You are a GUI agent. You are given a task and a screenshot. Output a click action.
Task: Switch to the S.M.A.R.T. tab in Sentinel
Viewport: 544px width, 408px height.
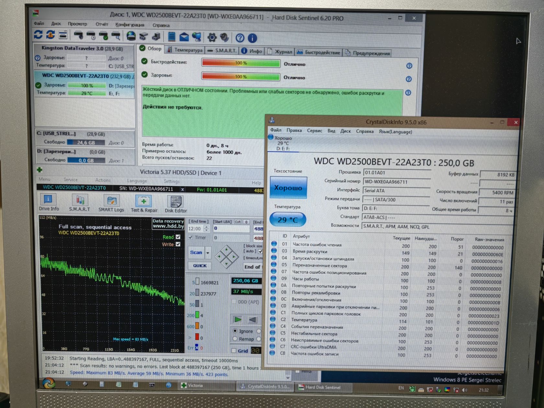(x=222, y=51)
